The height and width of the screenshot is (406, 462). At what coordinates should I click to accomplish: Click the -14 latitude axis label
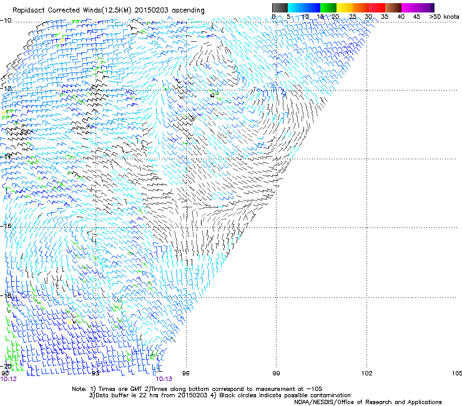pyautogui.click(x=6, y=157)
